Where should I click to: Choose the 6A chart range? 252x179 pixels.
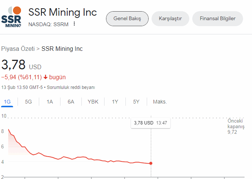pyautogui.click(x=71, y=102)
